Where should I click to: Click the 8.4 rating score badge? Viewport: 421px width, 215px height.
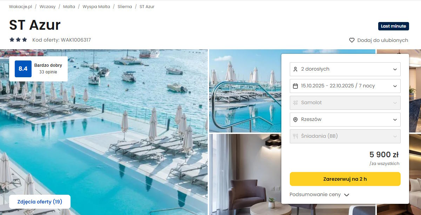tap(23, 69)
